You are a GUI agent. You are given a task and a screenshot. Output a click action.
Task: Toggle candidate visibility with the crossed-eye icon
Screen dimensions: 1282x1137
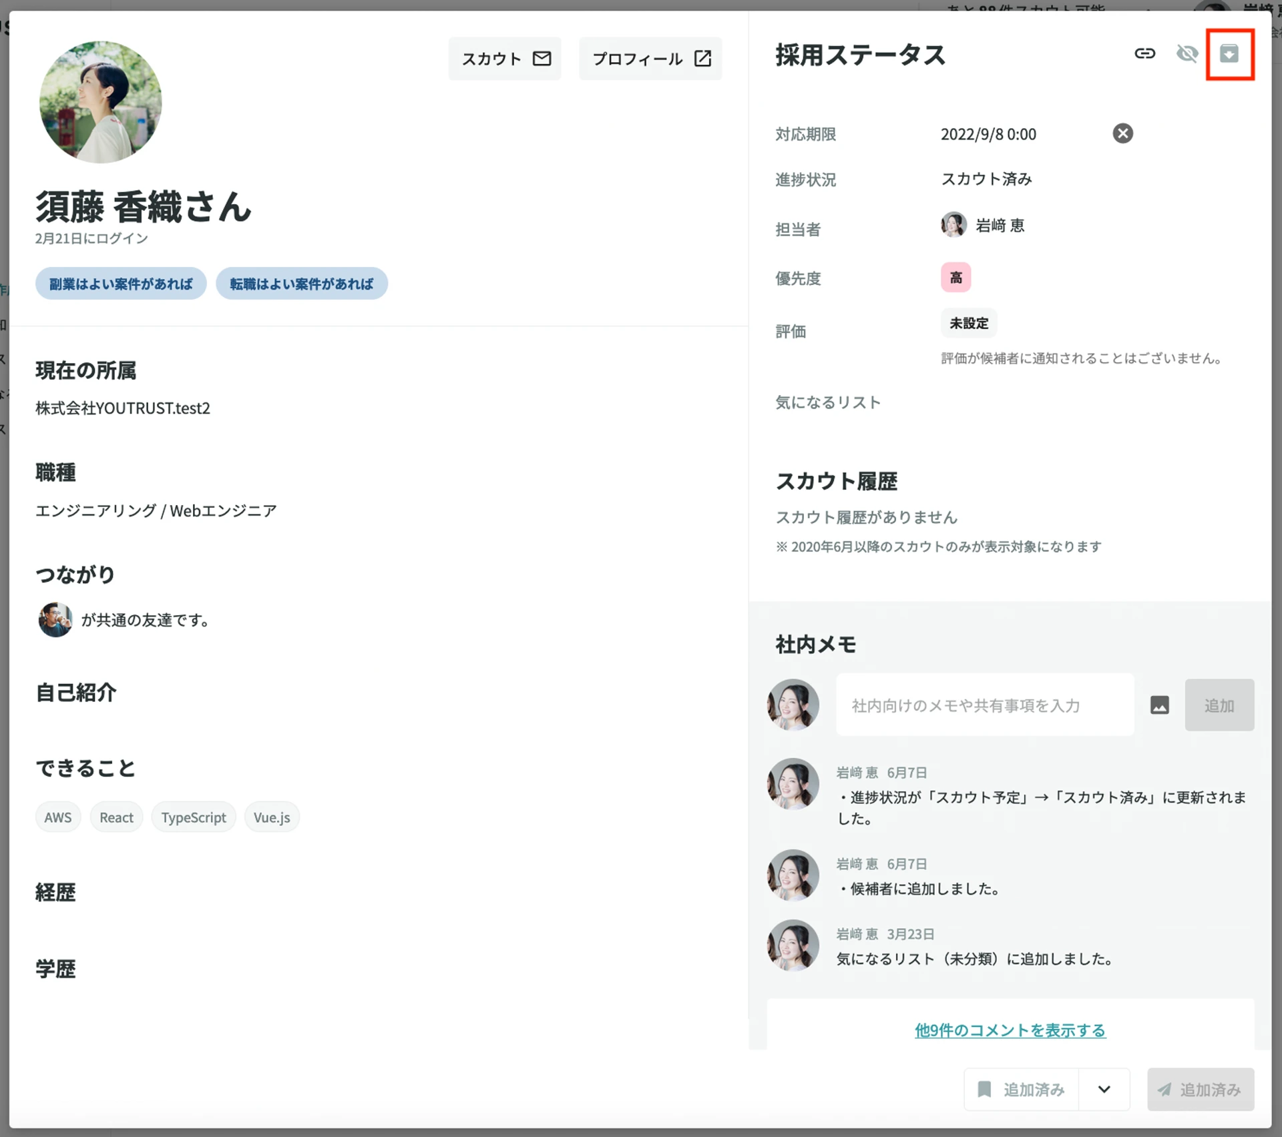click(1187, 55)
